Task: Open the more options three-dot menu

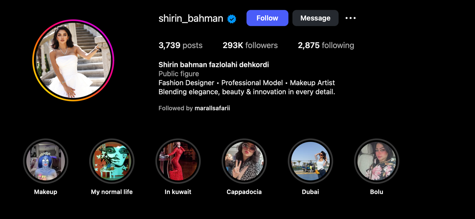Action: [350, 18]
